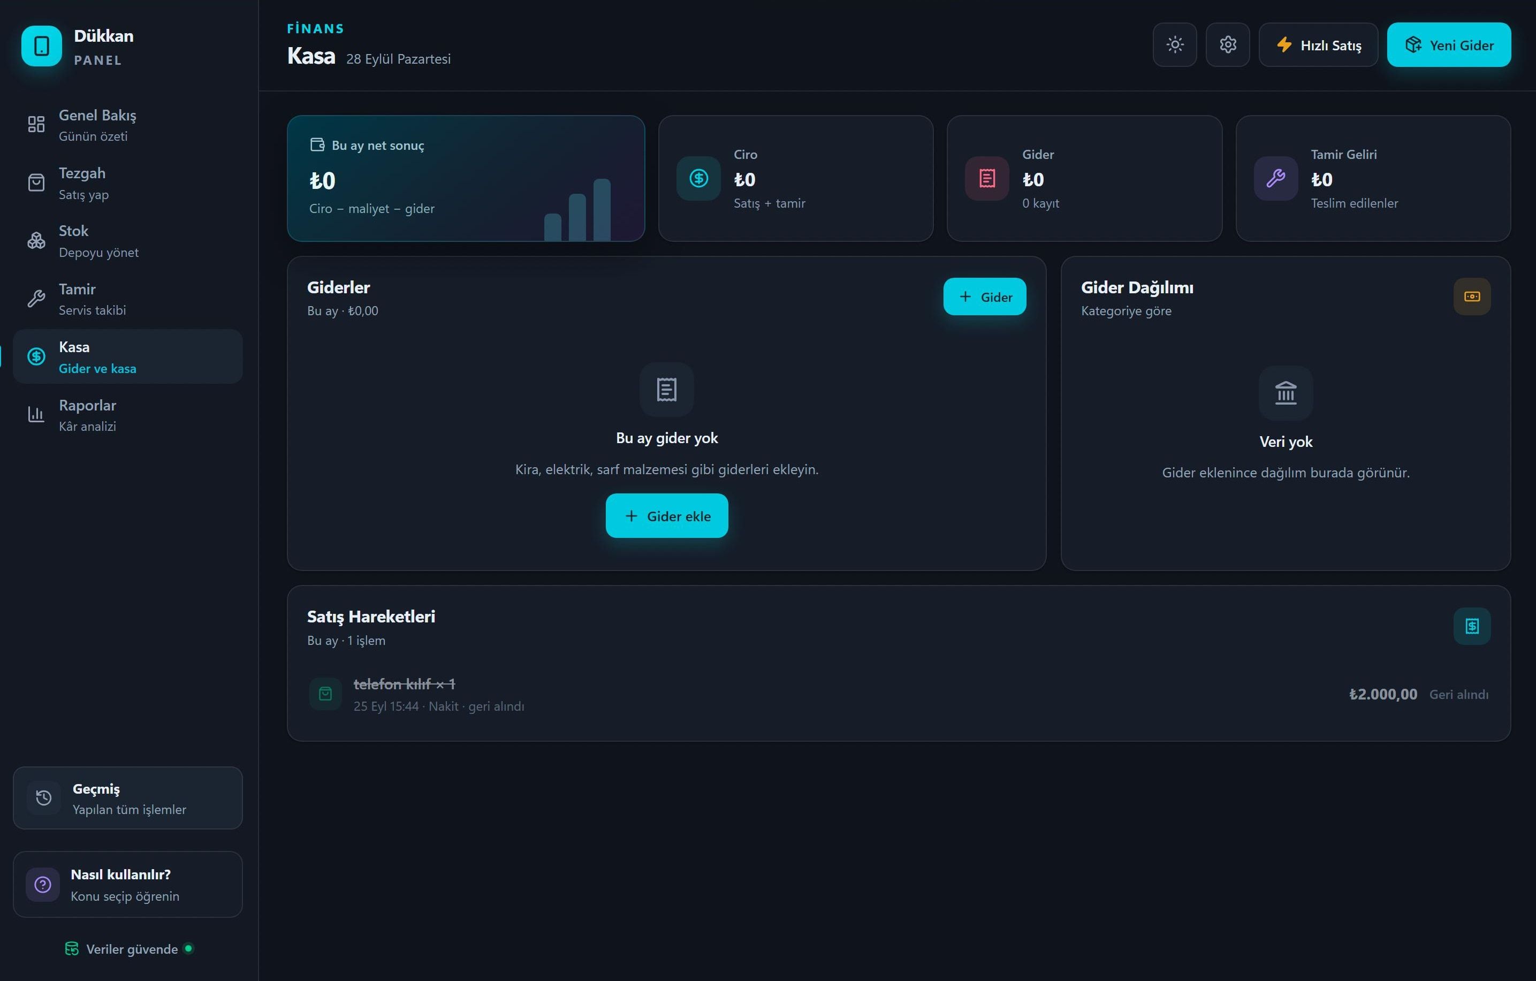Click the Stok boxes icon
Image resolution: width=1536 pixels, height=981 pixels.
(36, 240)
